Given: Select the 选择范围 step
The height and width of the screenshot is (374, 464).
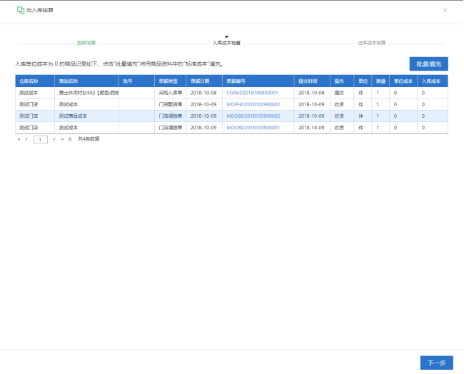Looking at the screenshot, I should click(x=86, y=43).
